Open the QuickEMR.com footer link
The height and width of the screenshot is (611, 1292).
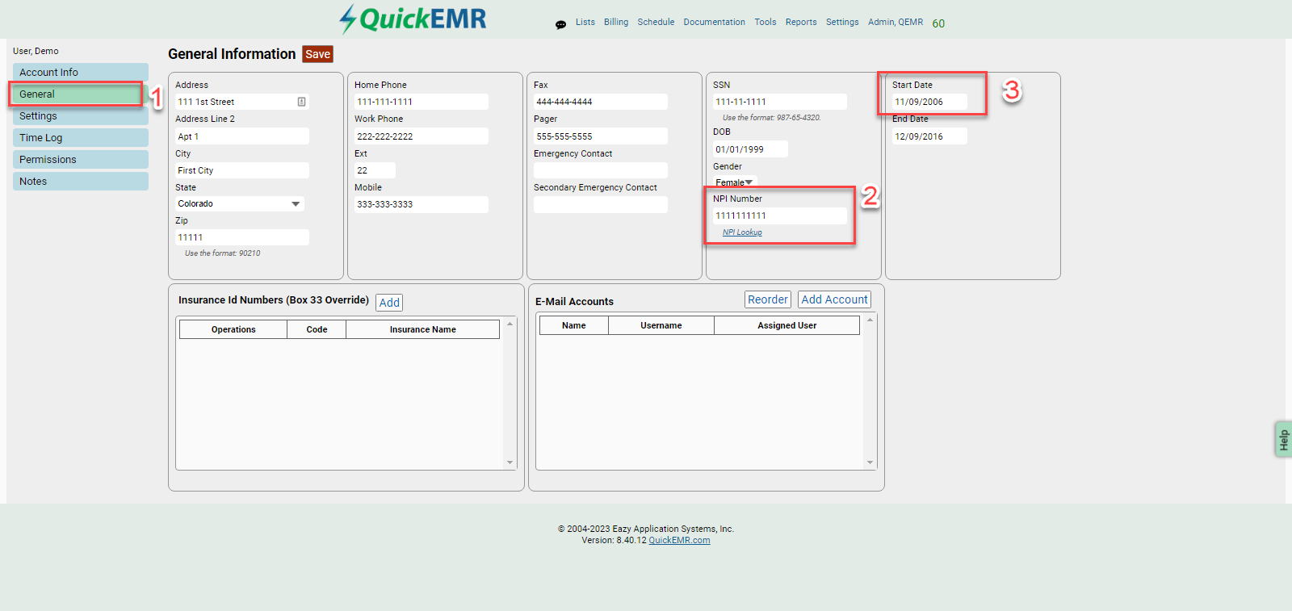click(679, 541)
